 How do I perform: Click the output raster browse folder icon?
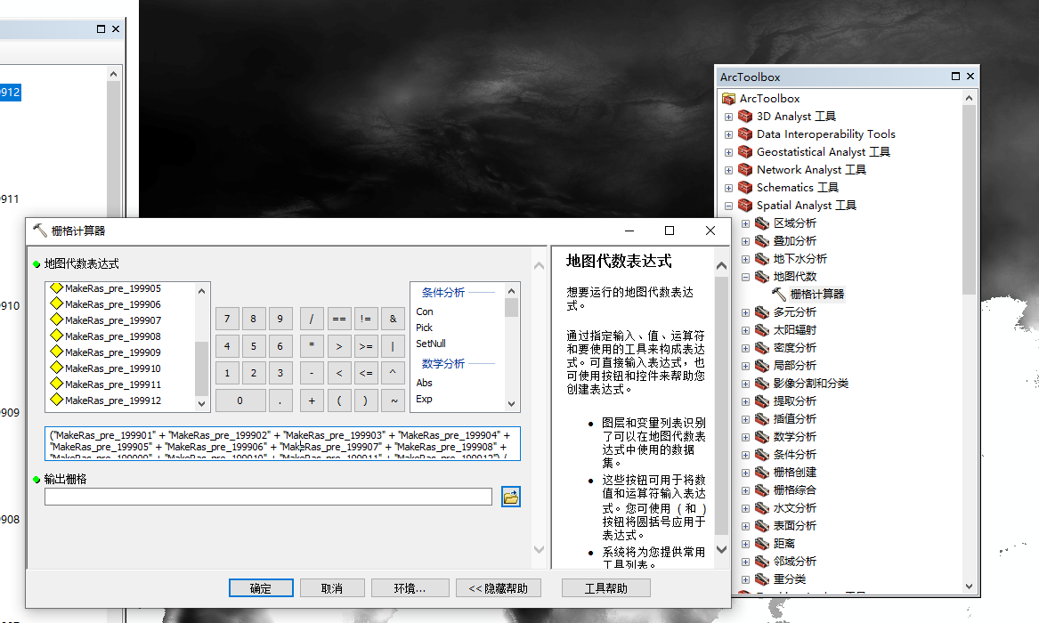coord(510,497)
